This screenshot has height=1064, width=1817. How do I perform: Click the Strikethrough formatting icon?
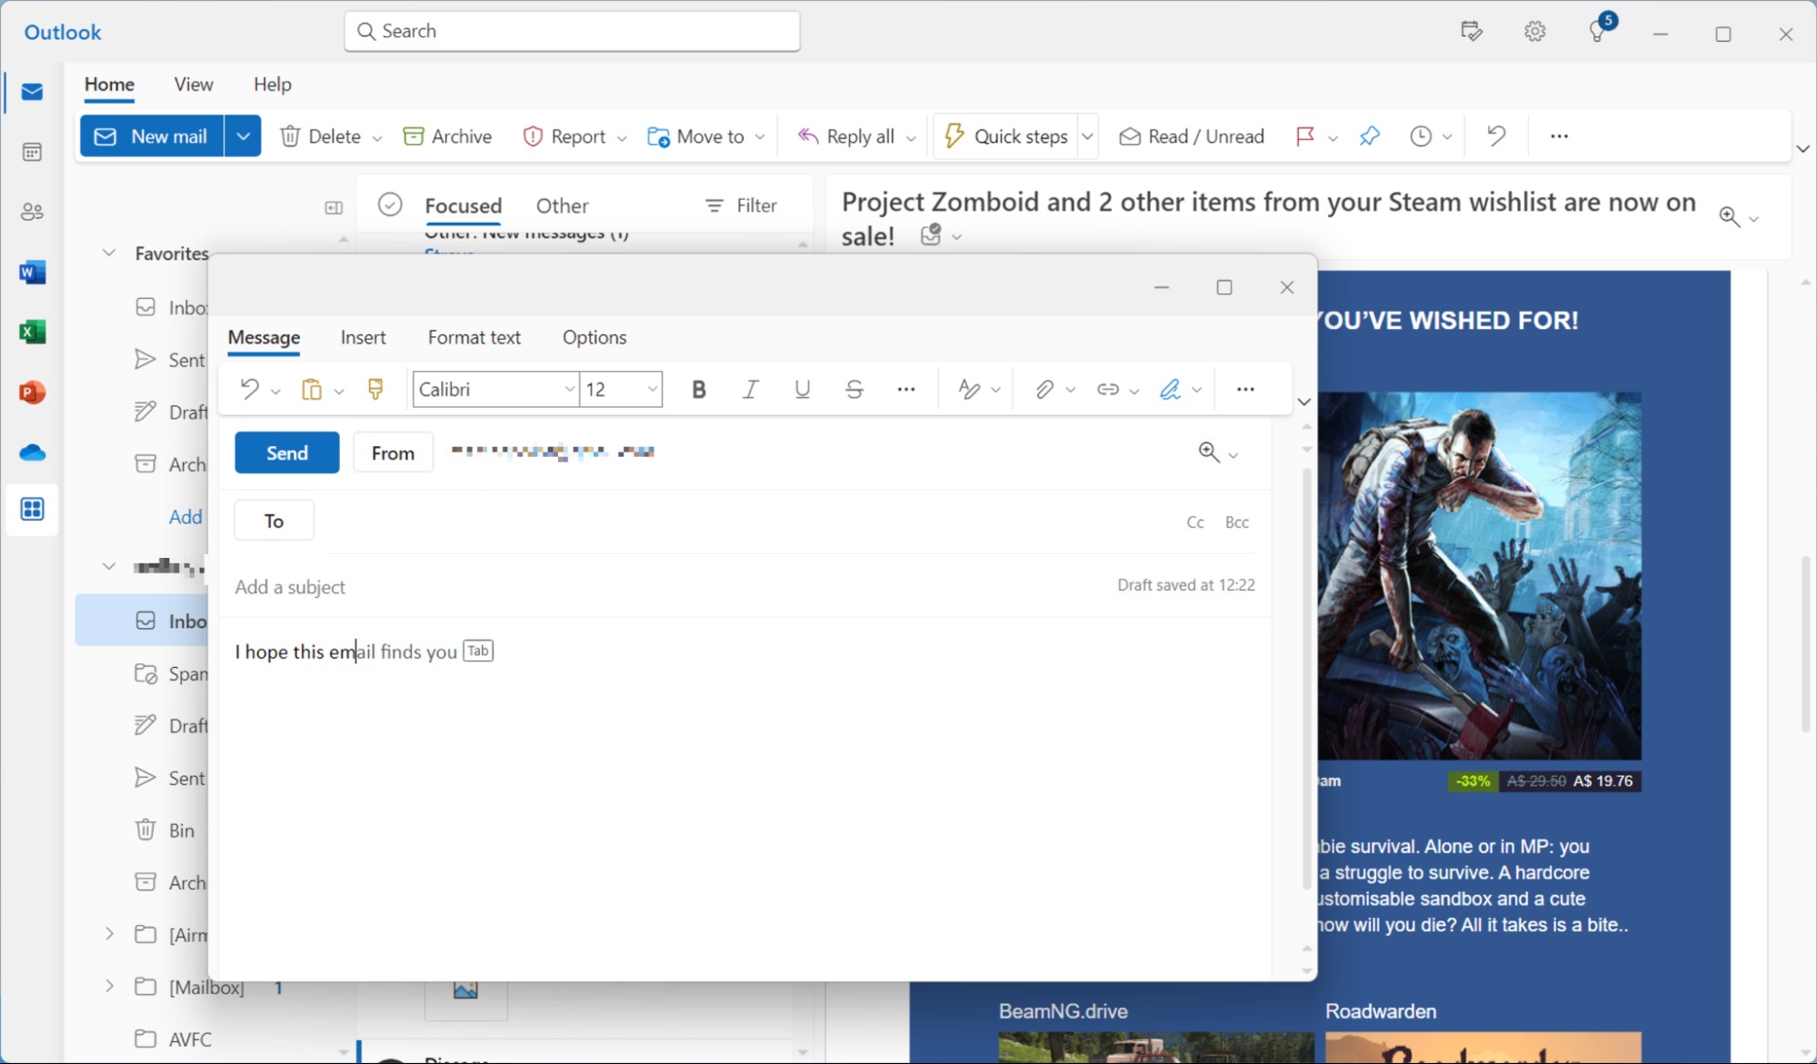(854, 388)
